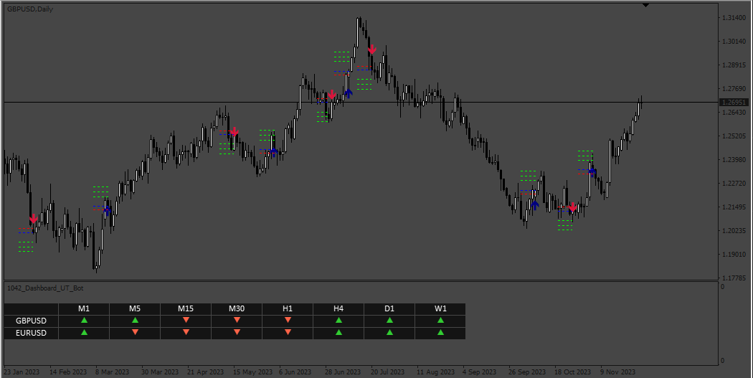Click the chart shift triangle at top
This screenshot has height=378, width=753.
coord(646,5)
